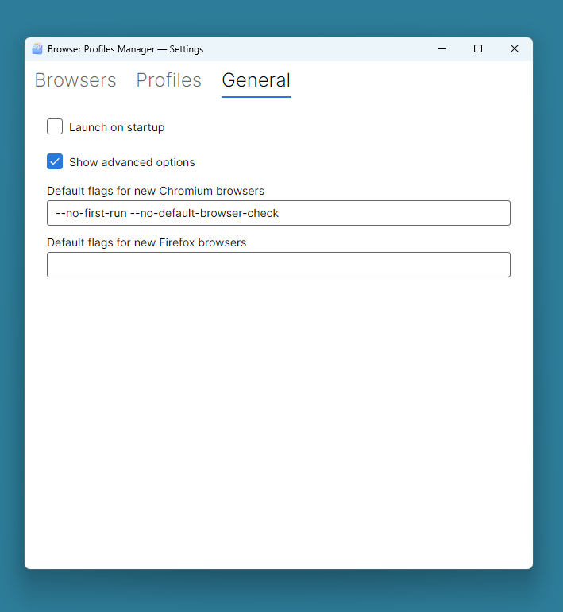
Task: Focus the Firefox default flags input field
Action: tap(279, 265)
